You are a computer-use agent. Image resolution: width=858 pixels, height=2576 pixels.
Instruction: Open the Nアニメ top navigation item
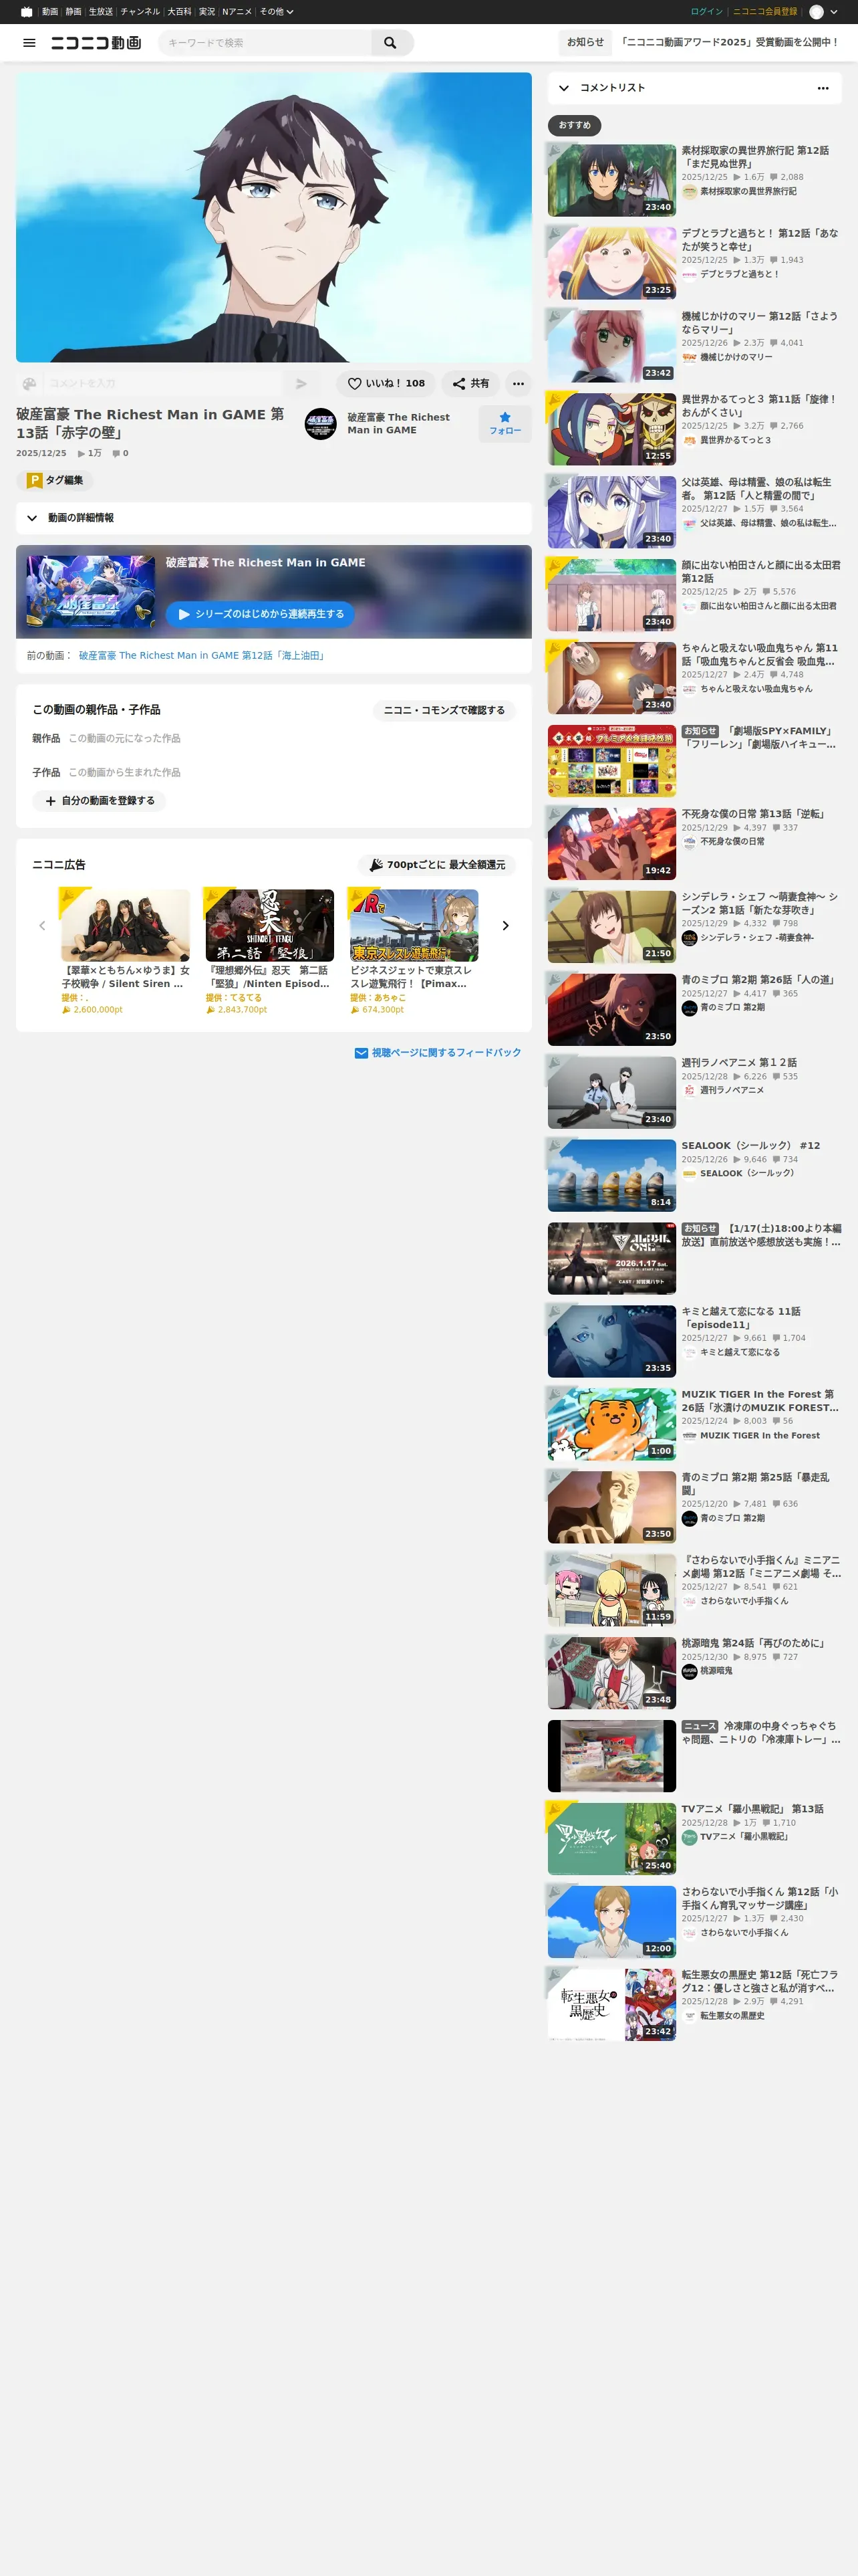[237, 12]
